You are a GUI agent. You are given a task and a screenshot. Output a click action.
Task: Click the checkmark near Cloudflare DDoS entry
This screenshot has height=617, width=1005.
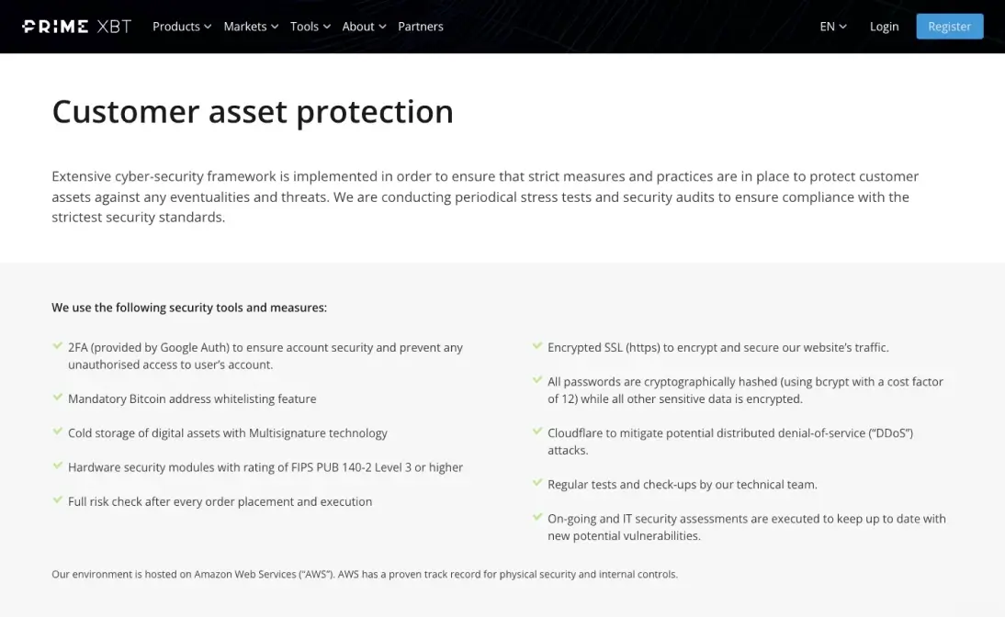pos(536,432)
